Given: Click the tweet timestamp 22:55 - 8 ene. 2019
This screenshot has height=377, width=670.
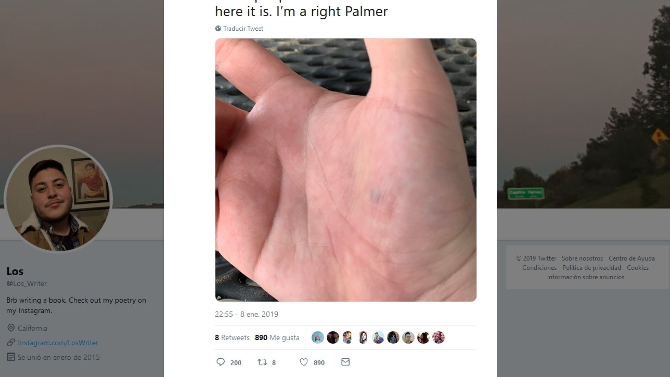Looking at the screenshot, I should 247,314.
